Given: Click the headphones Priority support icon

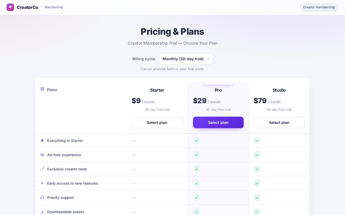Looking at the screenshot, I should (42, 198).
